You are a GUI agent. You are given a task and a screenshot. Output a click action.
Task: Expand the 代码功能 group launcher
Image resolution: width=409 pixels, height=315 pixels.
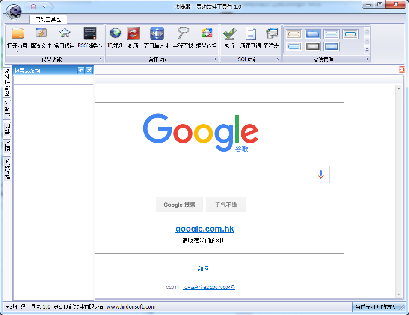[101, 59]
